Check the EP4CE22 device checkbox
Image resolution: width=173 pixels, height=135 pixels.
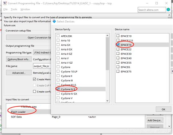pos(118,49)
